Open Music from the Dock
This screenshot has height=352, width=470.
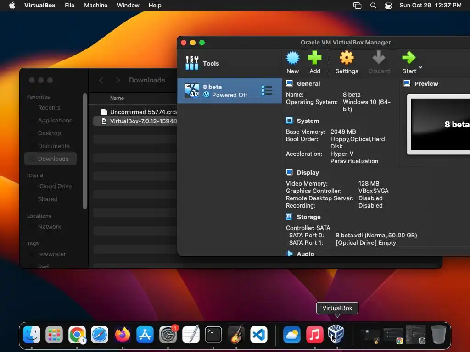[314, 335]
